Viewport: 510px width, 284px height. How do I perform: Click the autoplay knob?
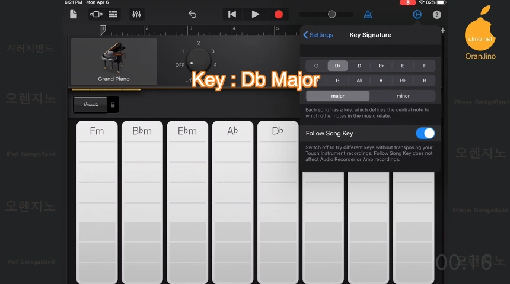click(x=198, y=61)
